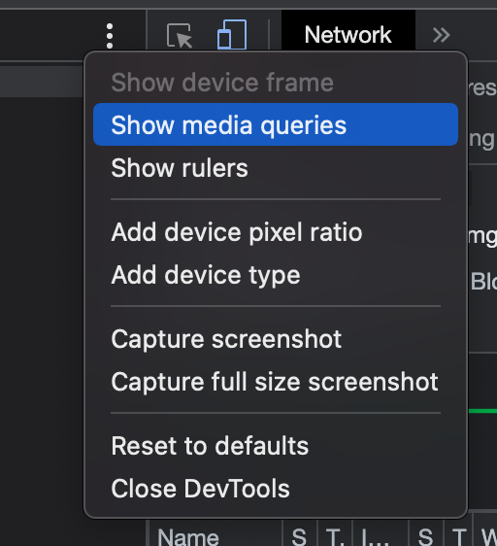Select Show rulers option
497x546 pixels.
(x=276, y=168)
